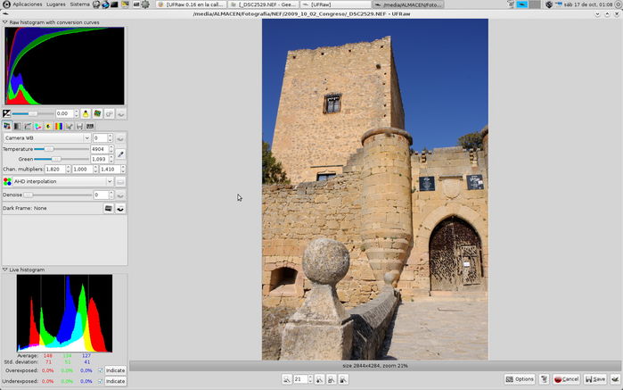This screenshot has width=623, height=390.
Task: Load a dark frame file
Action: 109,208
